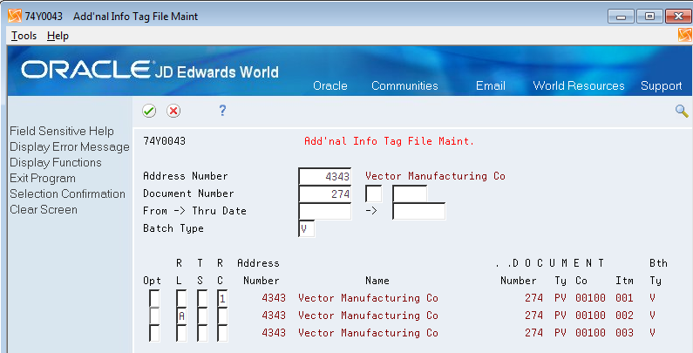Close the Add'nal Info Tag File Maint window
Image resolution: width=693 pixels, height=353 pixels.
point(678,17)
